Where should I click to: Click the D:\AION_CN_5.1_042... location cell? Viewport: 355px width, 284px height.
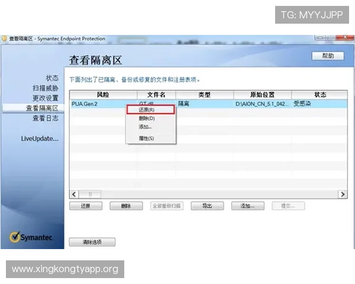[x=262, y=104]
